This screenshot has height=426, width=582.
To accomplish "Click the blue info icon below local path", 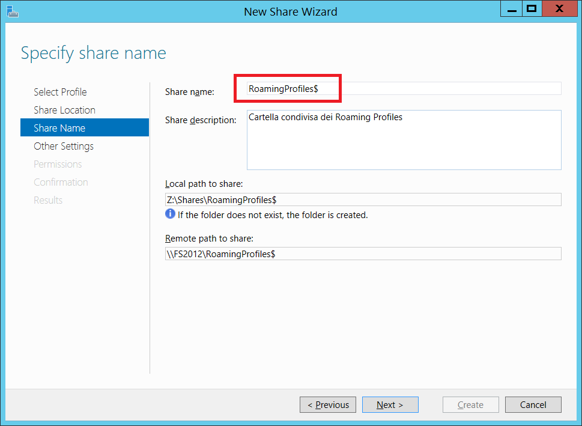I will tap(170, 214).
